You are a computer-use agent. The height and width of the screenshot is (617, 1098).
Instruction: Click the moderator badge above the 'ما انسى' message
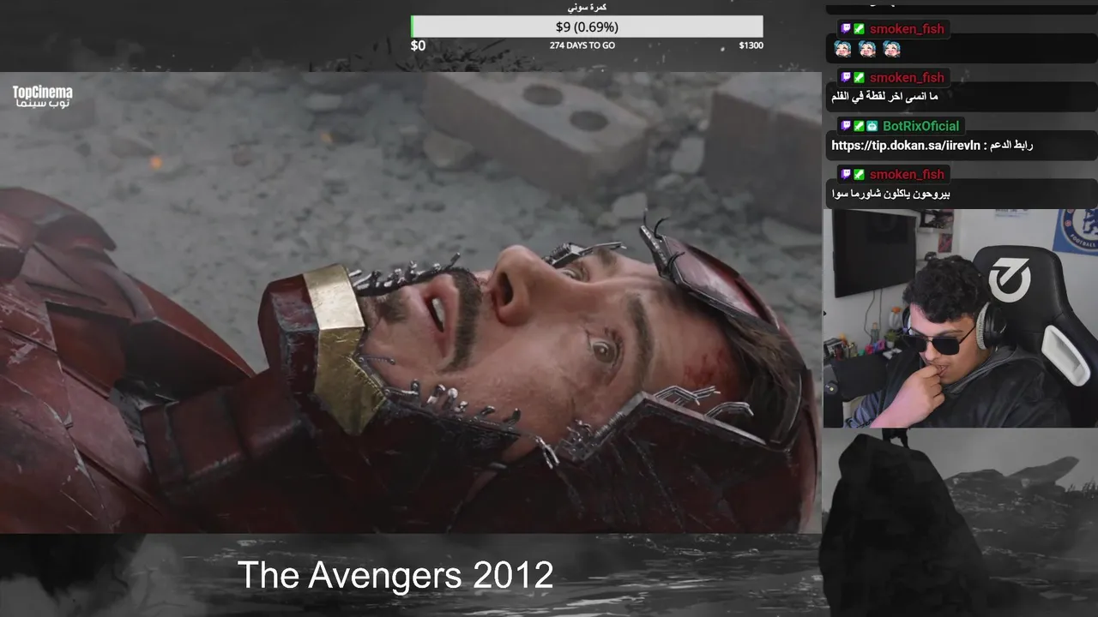tap(859, 78)
